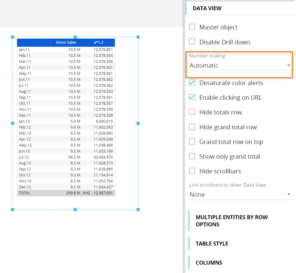Viewport: 296px width, 273px height.
Task: Select the Jul.12 row in table
Action: tap(66, 157)
